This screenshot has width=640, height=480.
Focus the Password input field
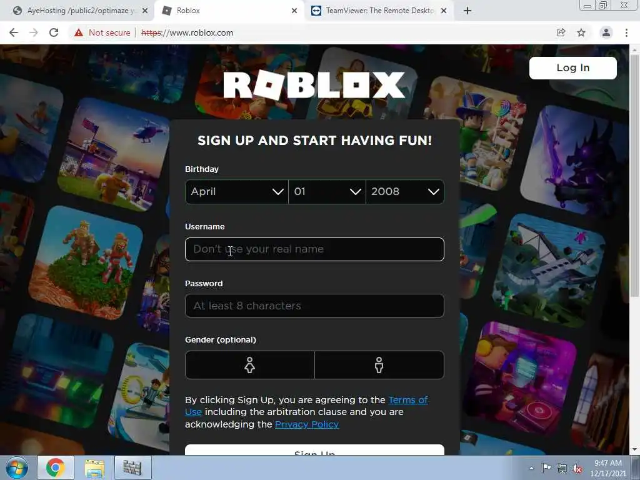[x=314, y=306]
